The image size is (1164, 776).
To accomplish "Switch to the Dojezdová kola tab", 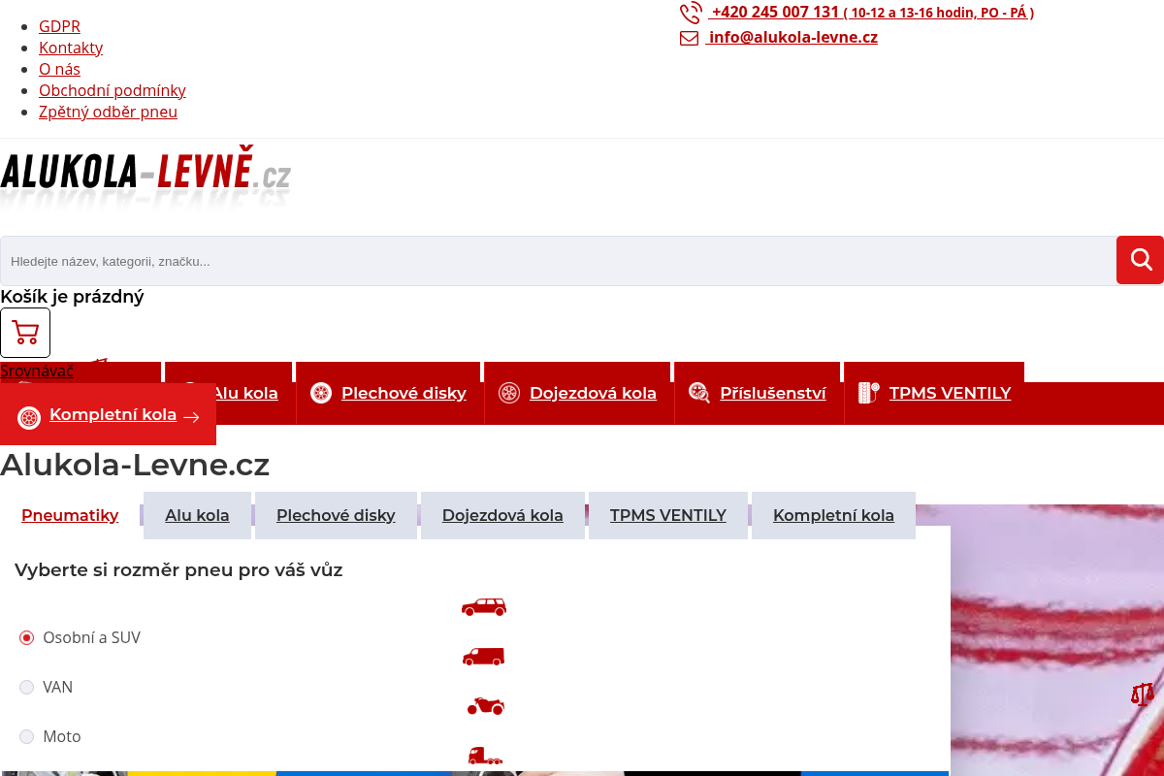I will pyautogui.click(x=502, y=515).
